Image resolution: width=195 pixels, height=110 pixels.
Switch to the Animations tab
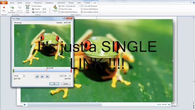pyautogui.click(x=49, y=3)
